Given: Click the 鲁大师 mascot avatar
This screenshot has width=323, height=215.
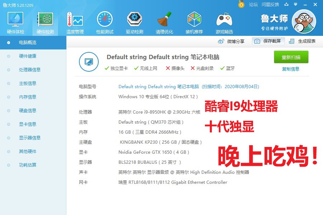Looking at the screenshot, I should (304, 21).
